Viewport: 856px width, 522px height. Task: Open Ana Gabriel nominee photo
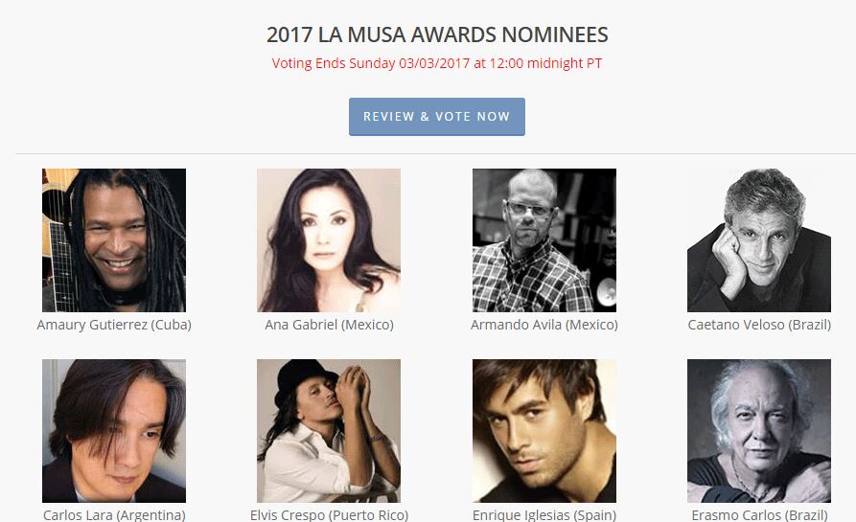click(x=329, y=240)
